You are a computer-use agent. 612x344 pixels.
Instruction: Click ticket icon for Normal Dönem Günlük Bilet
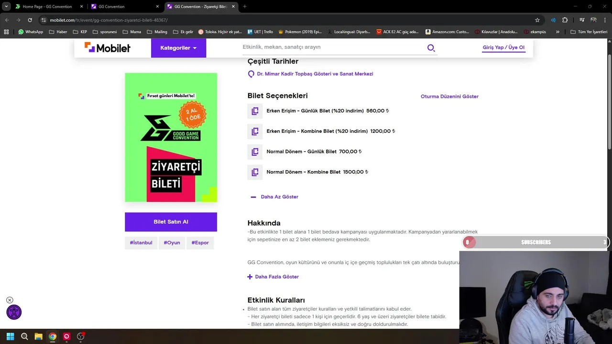click(255, 152)
